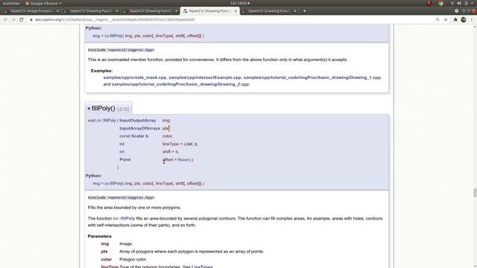Click the fillPoly() anchor diamond icon

click(x=89, y=109)
